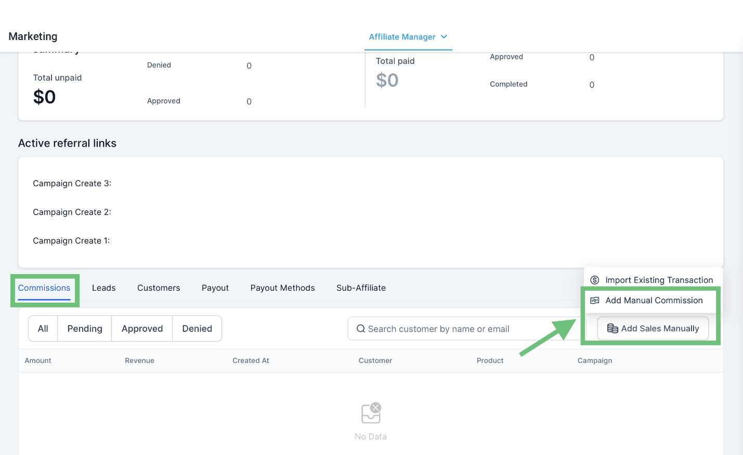743x455 pixels.
Task: Click the magnifier icon in search box
Action: point(360,329)
